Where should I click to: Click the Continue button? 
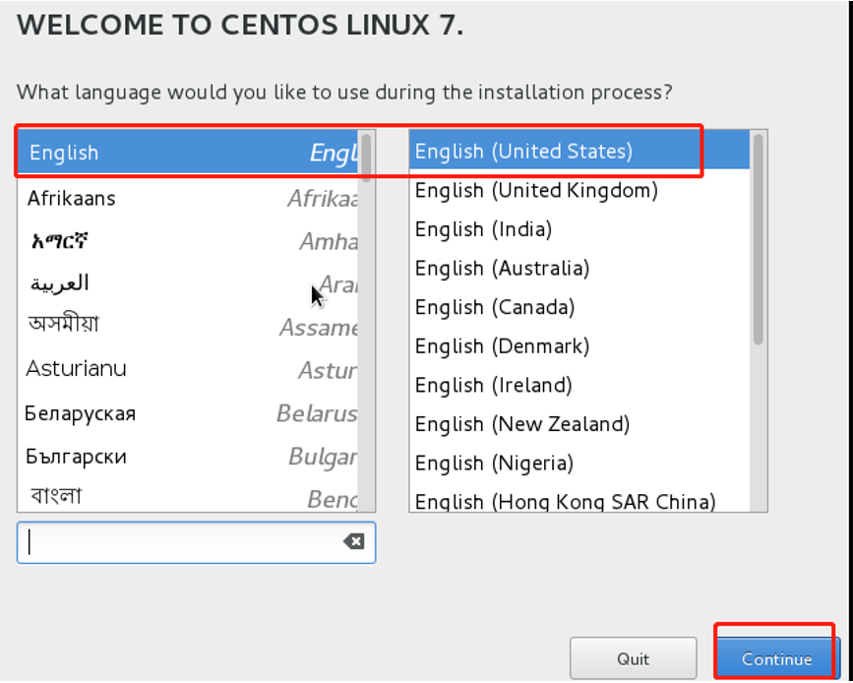776,659
